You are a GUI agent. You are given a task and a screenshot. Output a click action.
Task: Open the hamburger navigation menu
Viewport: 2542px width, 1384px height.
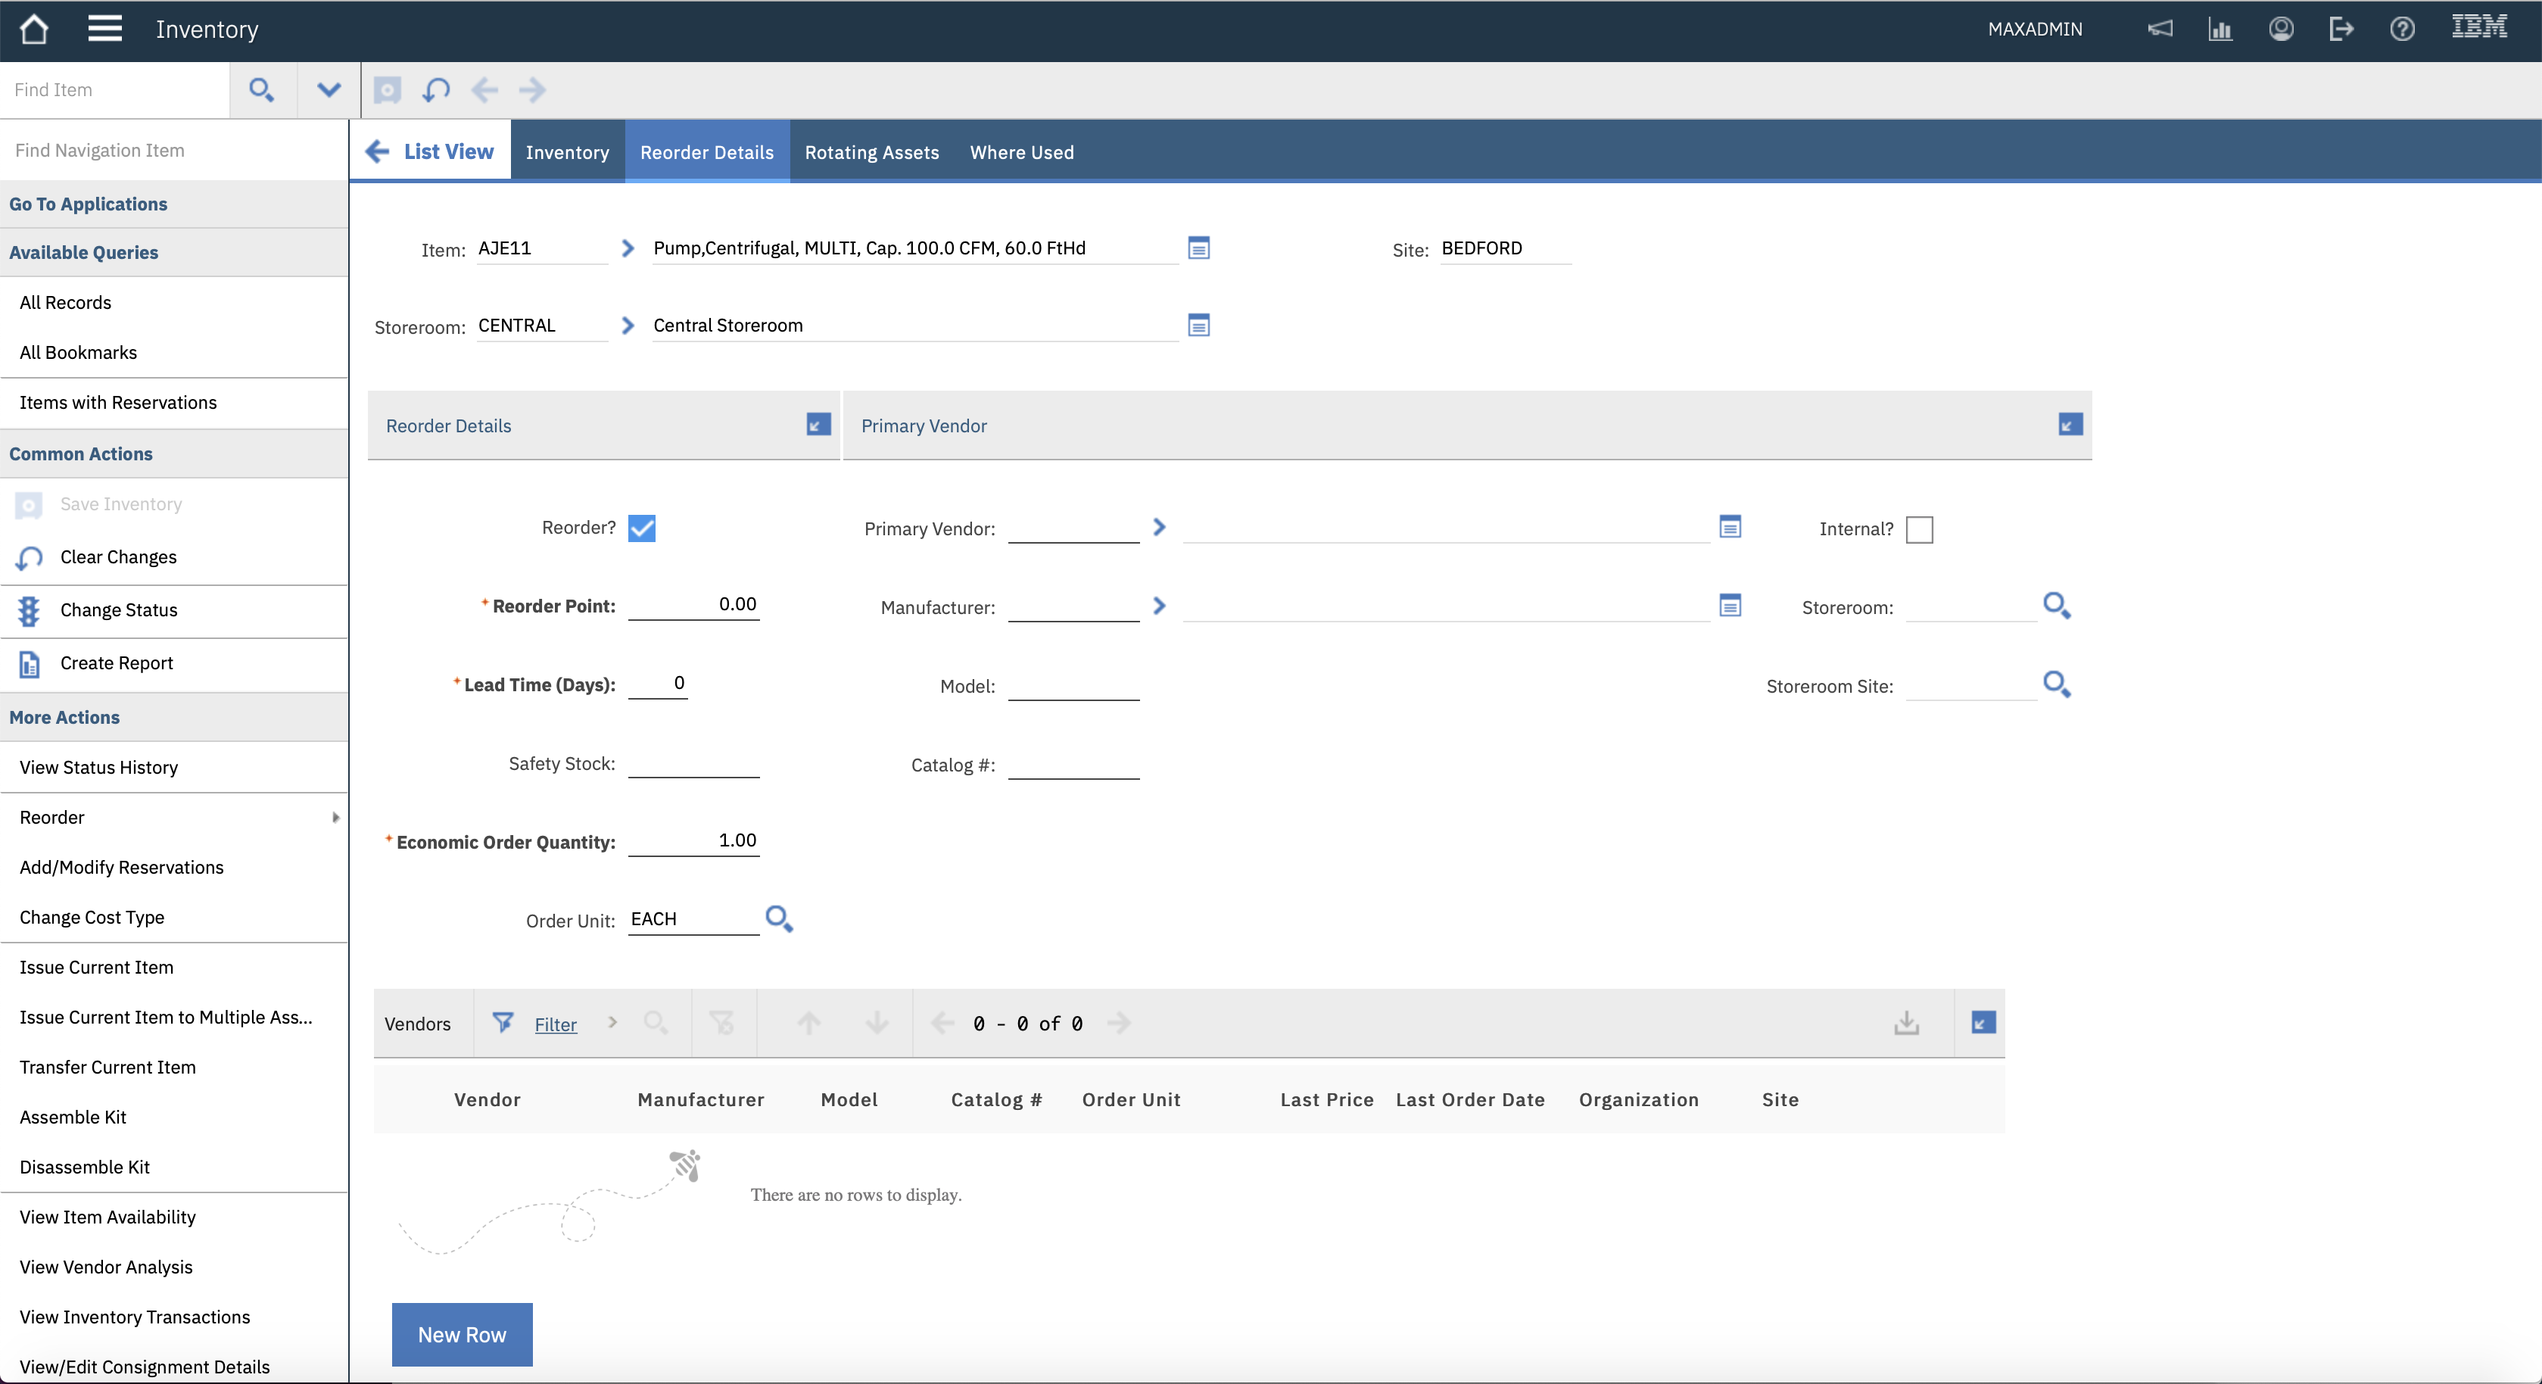104,29
